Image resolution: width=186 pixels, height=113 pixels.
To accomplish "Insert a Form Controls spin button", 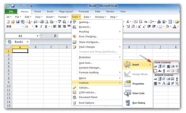I will (x=168, y=66).
